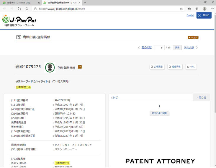Click registration date 平成9(1997)年 11月 7日
Image resolution: width=216 pixels, height=168 pixels.
[69, 105]
